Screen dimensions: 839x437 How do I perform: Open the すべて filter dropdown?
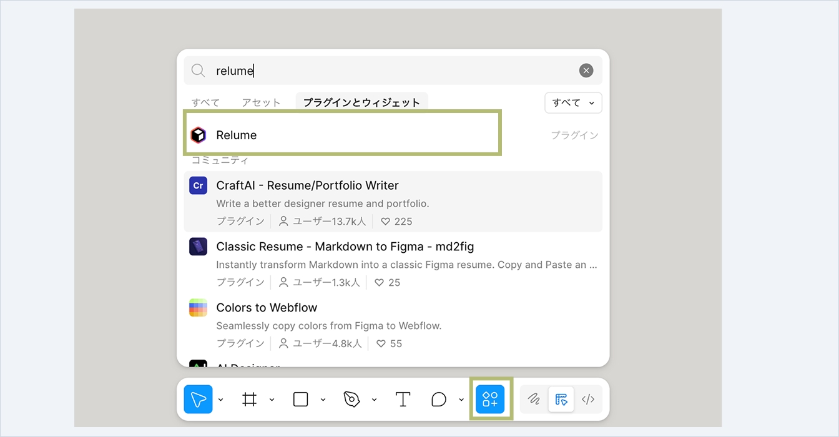tap(573, 103)
